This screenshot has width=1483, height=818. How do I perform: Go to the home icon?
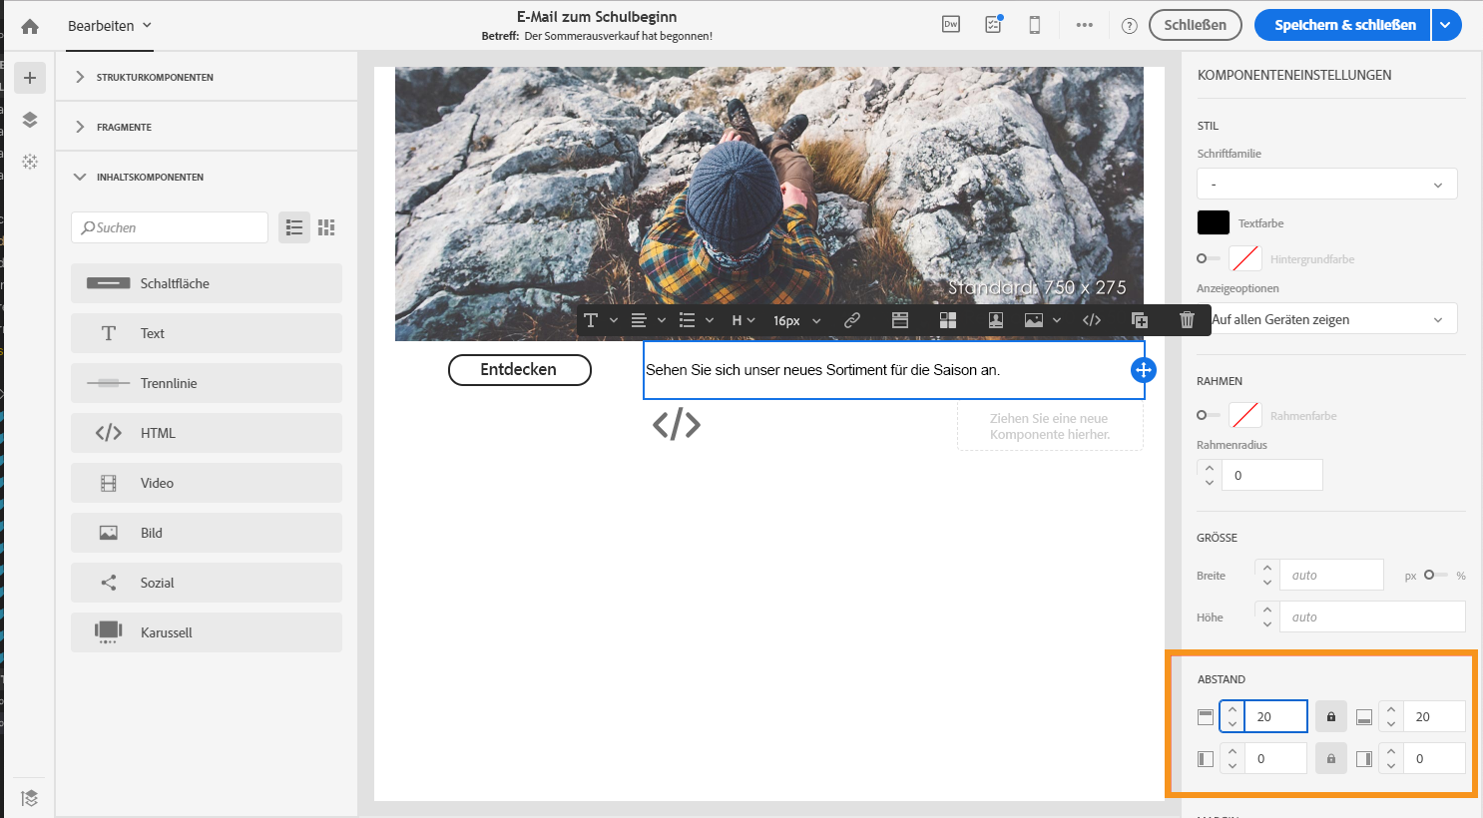(x=30, y=26)
